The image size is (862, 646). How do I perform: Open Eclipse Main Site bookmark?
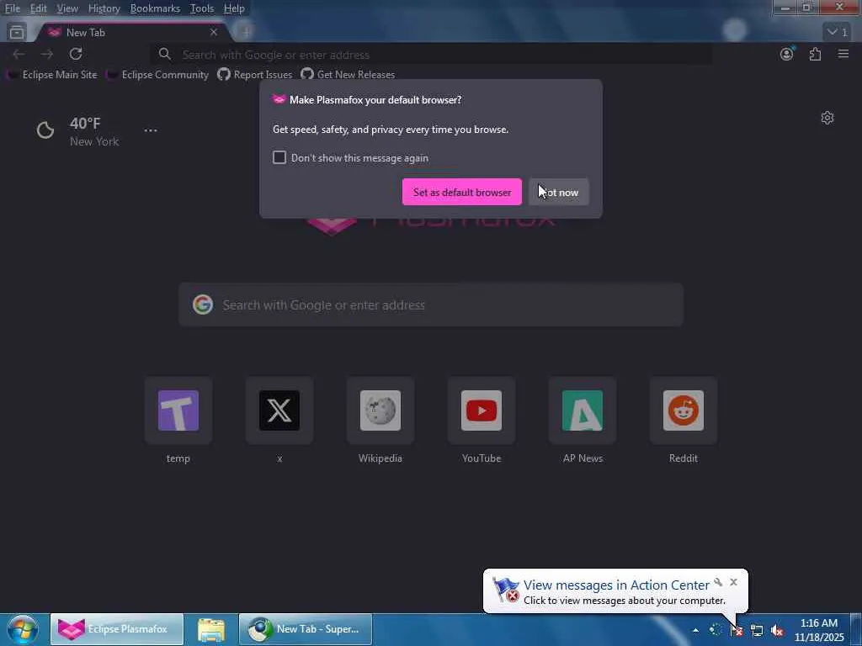point(52,74)
